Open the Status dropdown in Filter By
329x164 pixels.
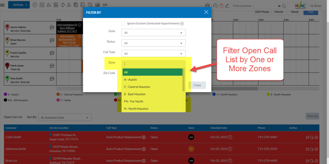click(153, 43)
